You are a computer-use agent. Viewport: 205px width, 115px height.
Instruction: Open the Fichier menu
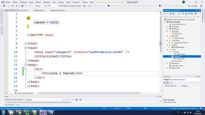pyautogui.click(x=8, y=2)
